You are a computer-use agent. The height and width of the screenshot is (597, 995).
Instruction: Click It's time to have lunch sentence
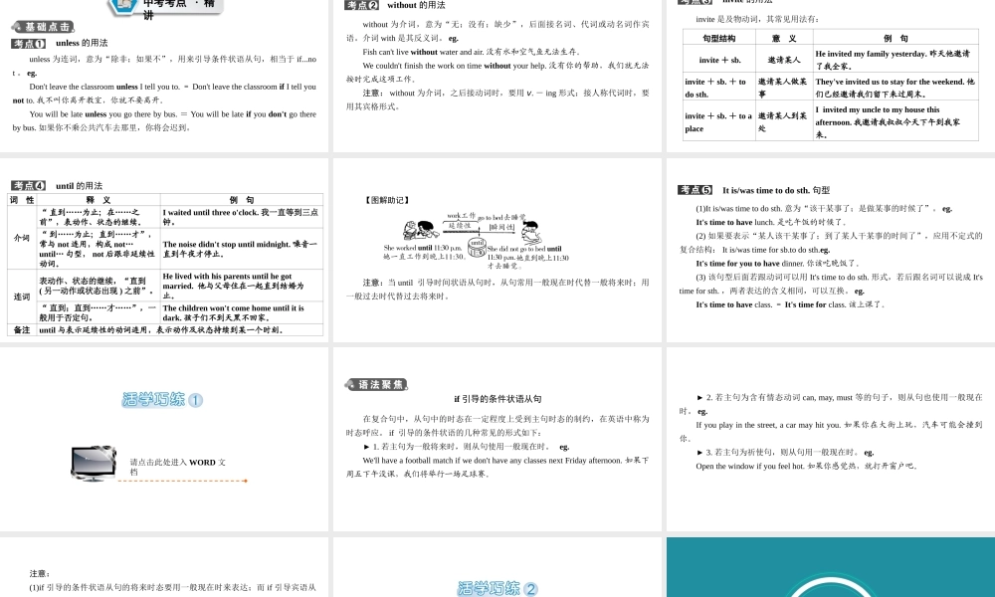(771, 222)
